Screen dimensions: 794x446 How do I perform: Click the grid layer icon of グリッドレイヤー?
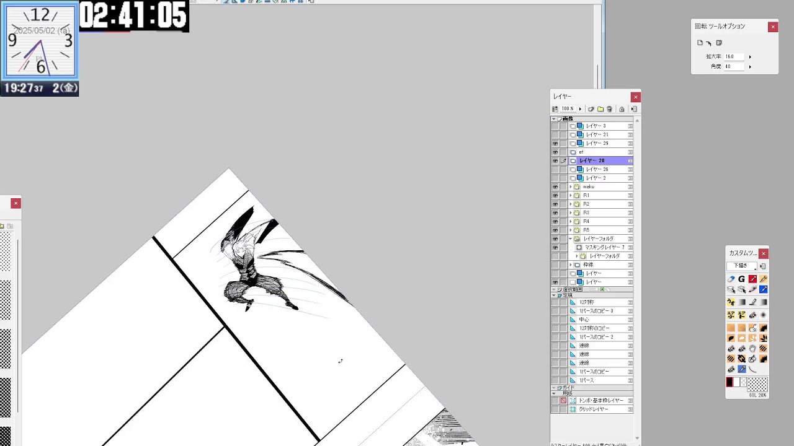(573, 409)
